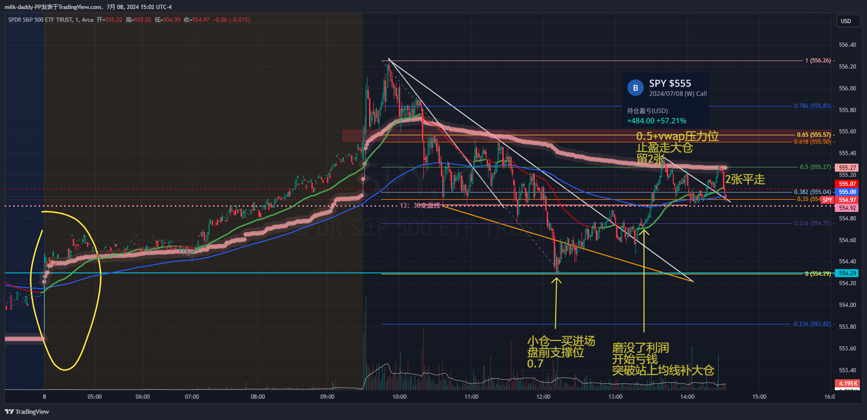Image resolution: width=867 pixels, height=420 pixels.
Task: Click the yellow arrow head at the 12:00 low
Action: click(x=556, y=280)
